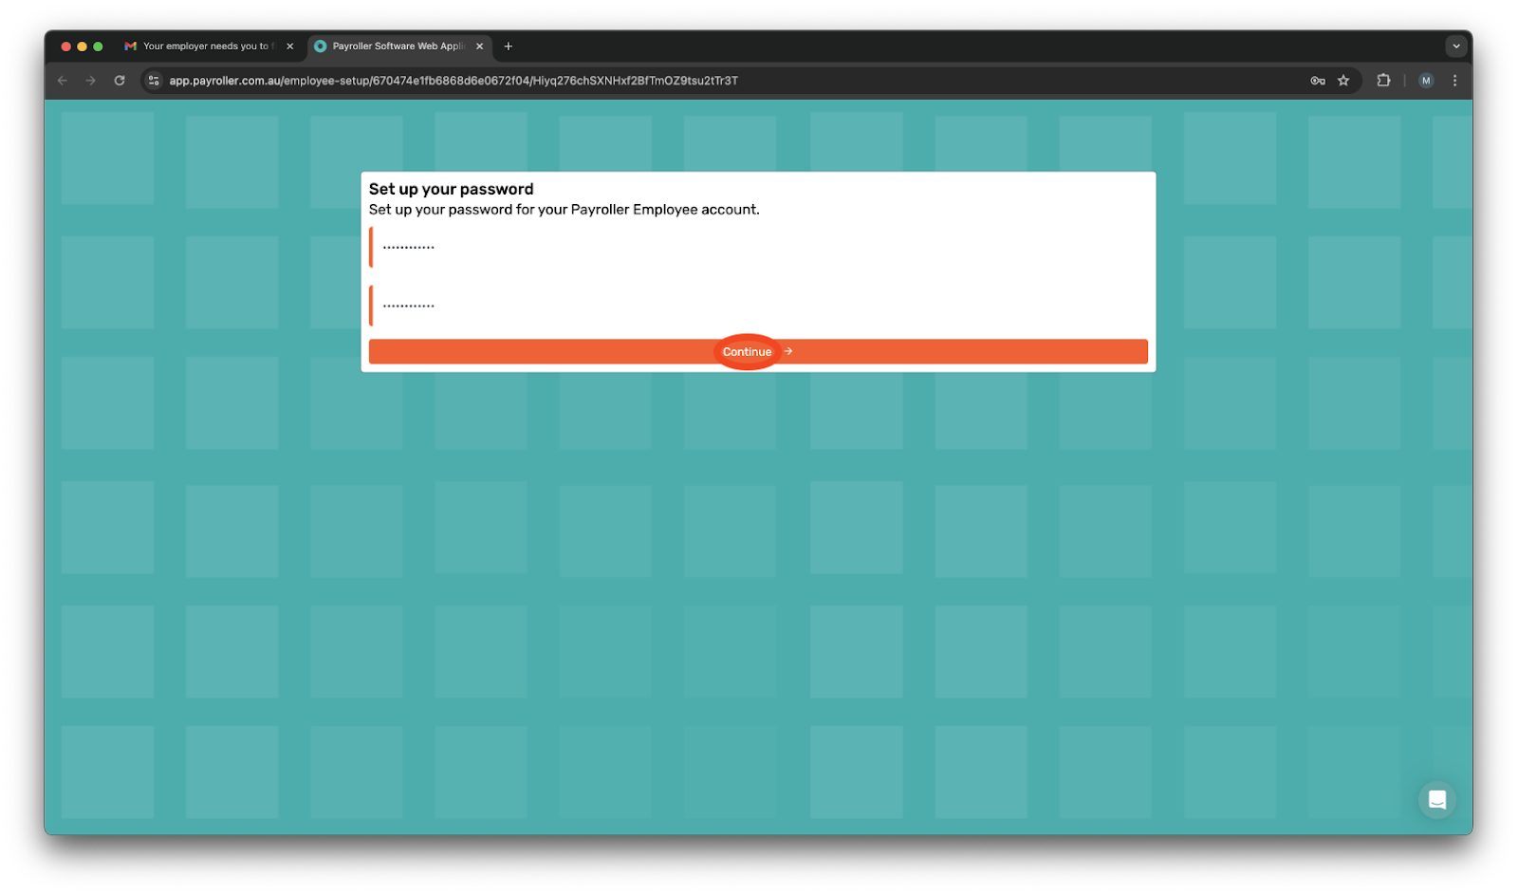Focus the first password field
1518x894 pixels.
[758, 247]
